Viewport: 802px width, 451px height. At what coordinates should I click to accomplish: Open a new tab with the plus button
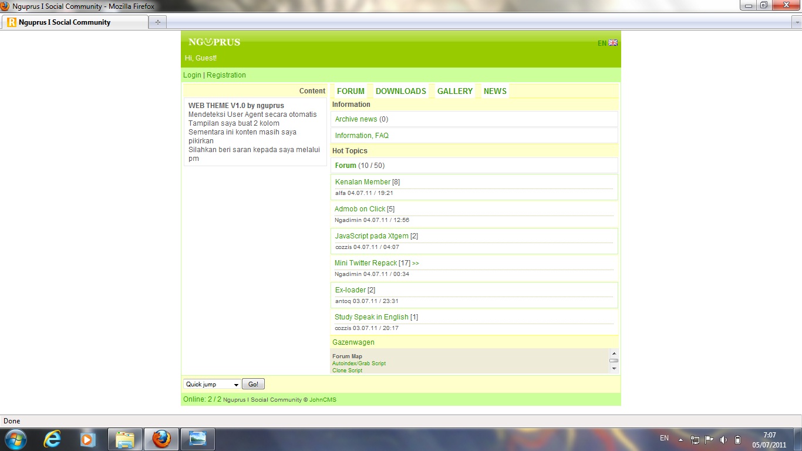tap(158, 22)
